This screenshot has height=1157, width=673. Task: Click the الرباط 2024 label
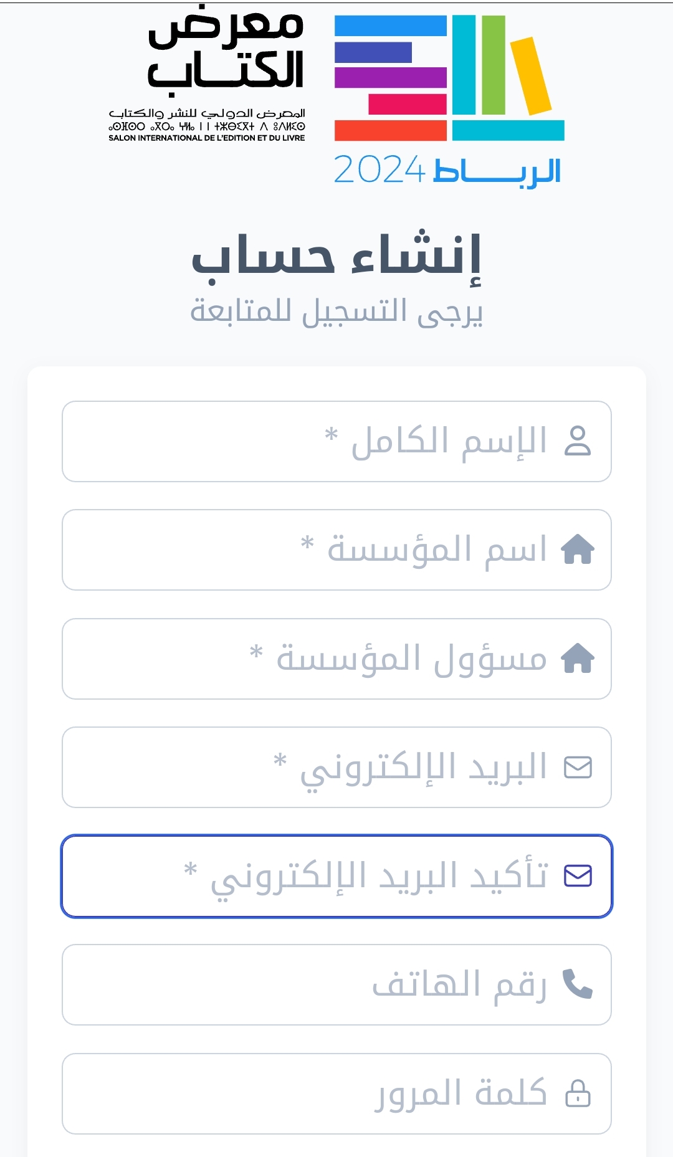[447, 170]
